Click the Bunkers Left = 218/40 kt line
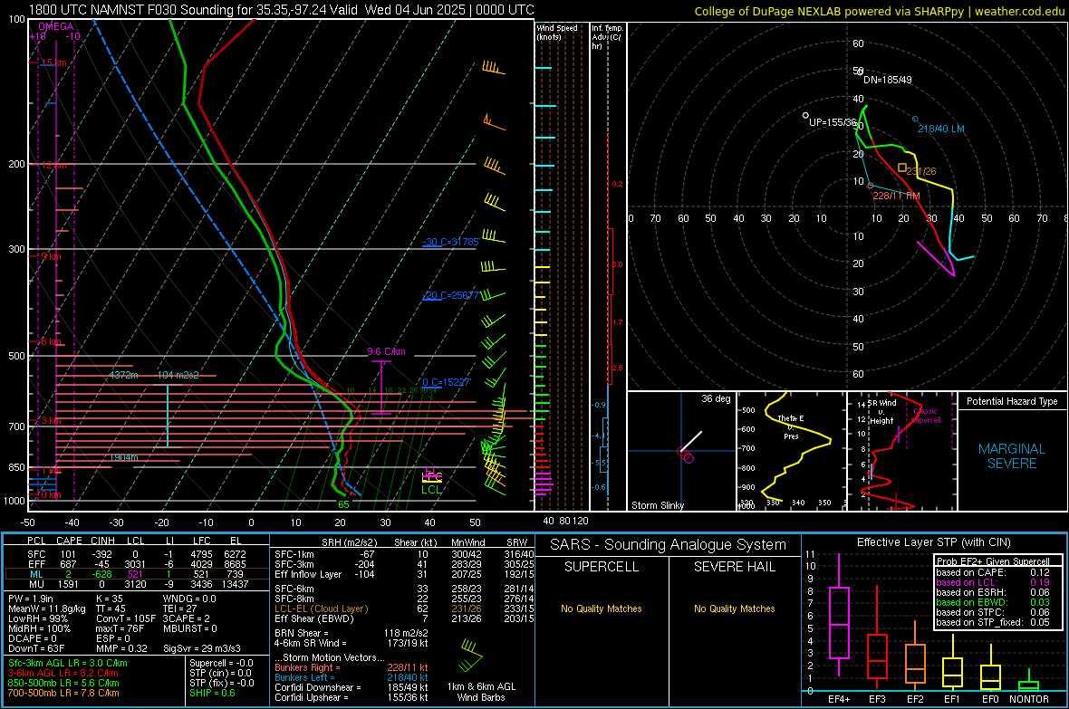The width and height of the screenshot is (1069, 709). click(x=351, y=677)
